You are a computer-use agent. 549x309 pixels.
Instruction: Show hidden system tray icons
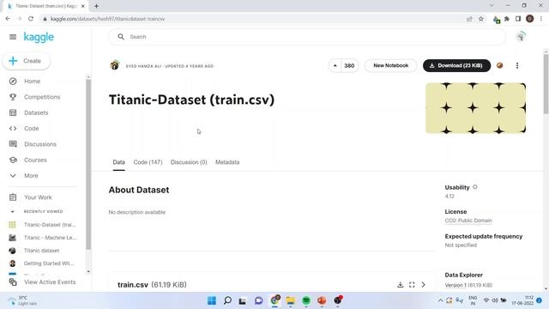440,300
